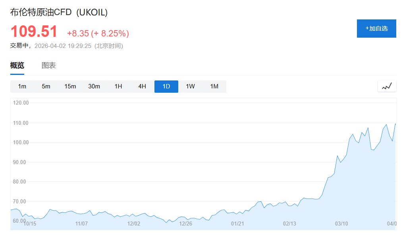Screen dimensions: 405x235
Task: Select the 1m timeframe
Action: pos(22,86)
